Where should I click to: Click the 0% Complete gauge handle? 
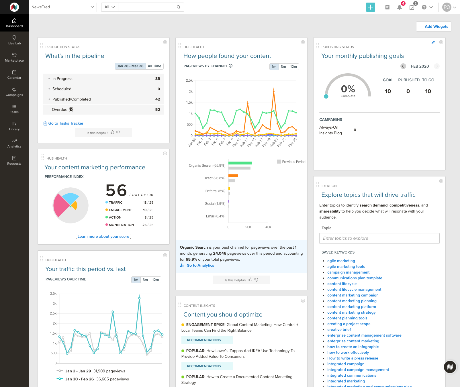point(326,97)
